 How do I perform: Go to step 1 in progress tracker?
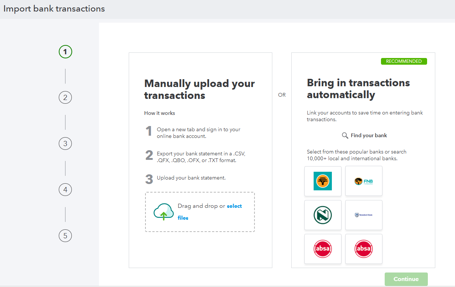(x=65, y=52)
